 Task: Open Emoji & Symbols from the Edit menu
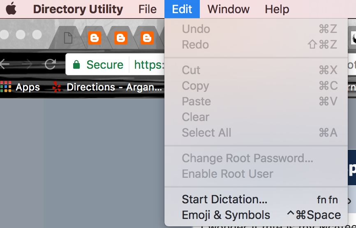coord(256,215)
